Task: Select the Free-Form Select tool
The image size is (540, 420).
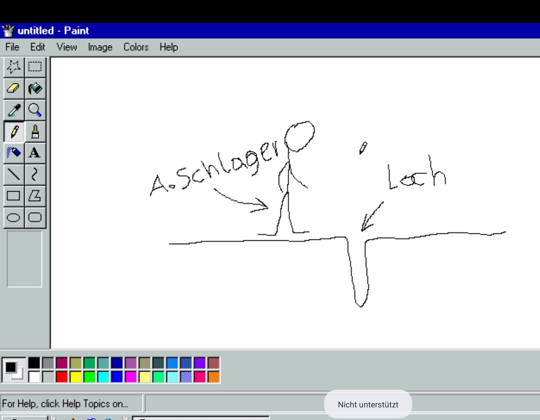Action: click(14, 67)
